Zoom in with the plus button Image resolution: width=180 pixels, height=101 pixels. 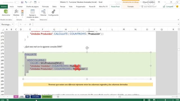173,100
